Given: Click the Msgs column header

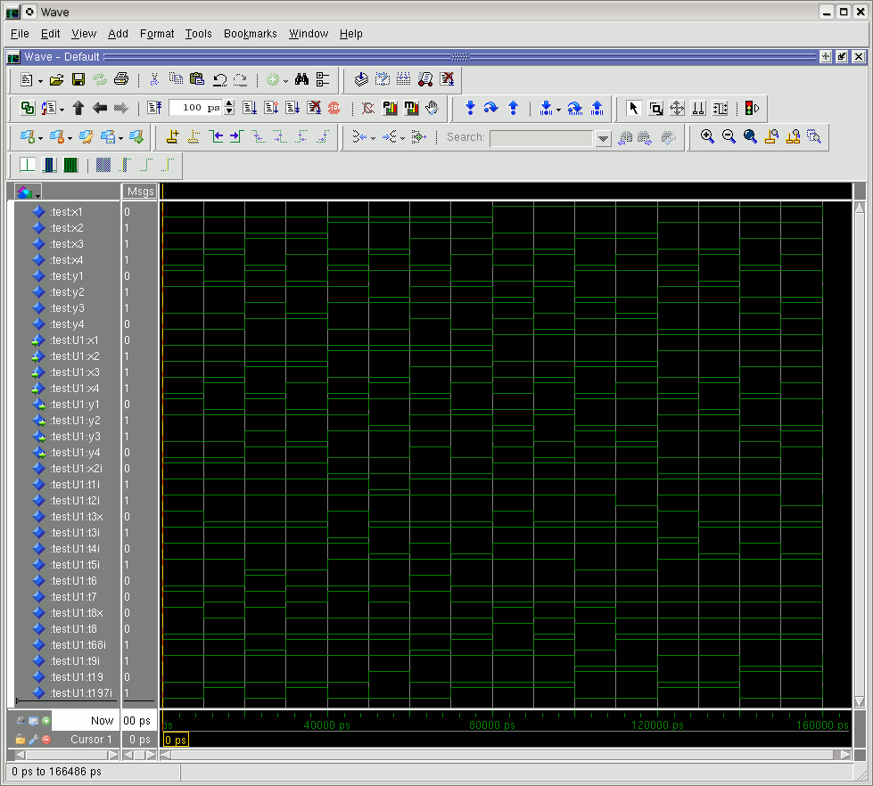Looking at the screenshot, I should coord(140,192).
